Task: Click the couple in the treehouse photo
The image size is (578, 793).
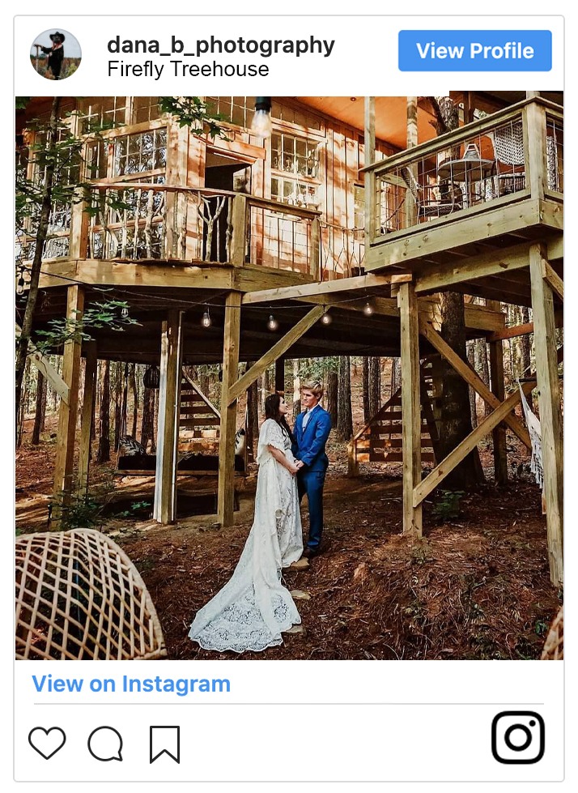Action: coord(283,505)
